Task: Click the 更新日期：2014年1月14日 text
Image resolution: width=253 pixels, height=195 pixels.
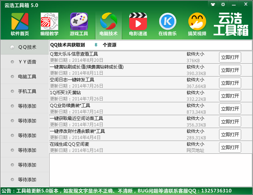Action: coord(76,150)
